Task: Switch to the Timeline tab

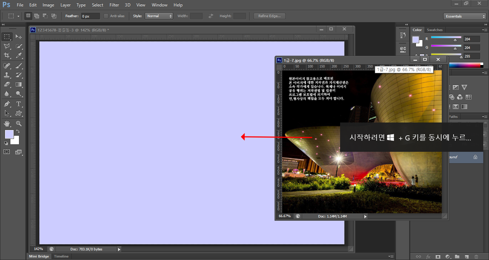Action: click(x=61, y=256)
